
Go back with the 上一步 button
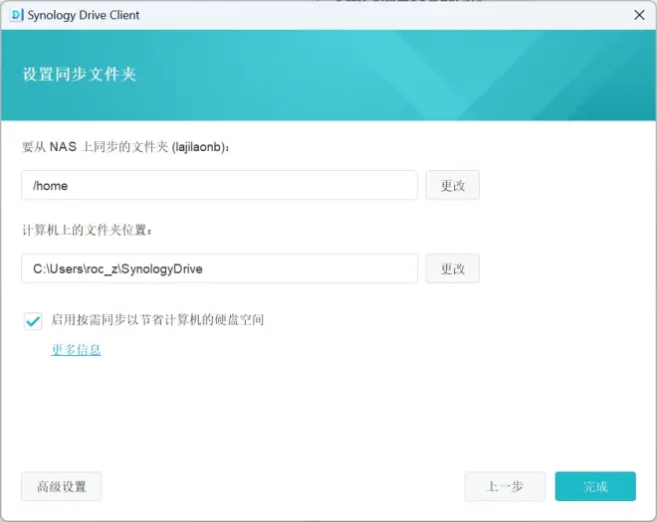click(x=505, y=486)
